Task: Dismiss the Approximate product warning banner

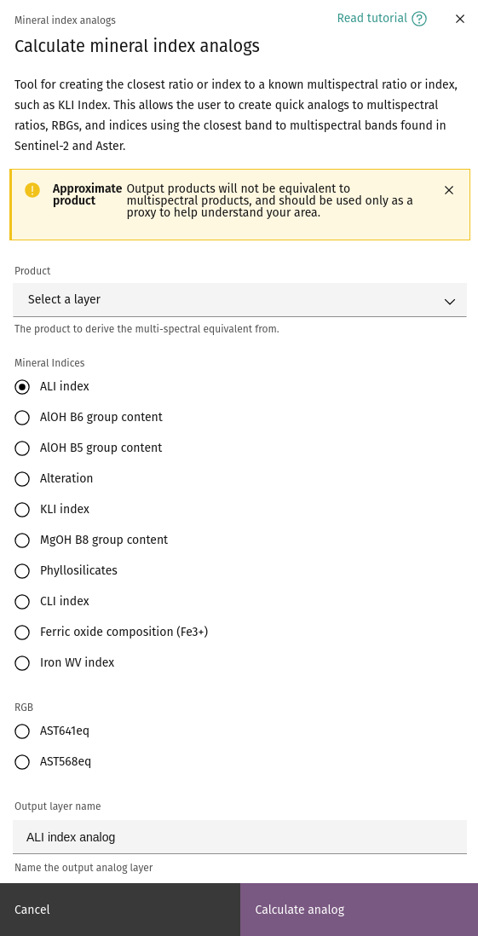Action: pyautogui.click(x=449, y=190)
